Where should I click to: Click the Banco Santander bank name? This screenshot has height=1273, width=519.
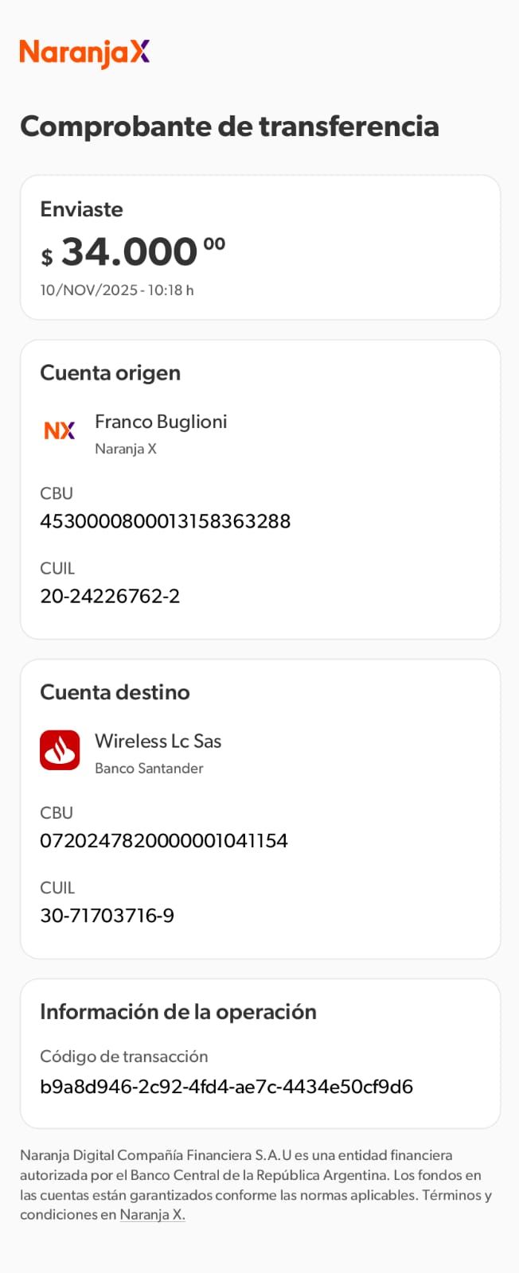[x=149, y=769]
